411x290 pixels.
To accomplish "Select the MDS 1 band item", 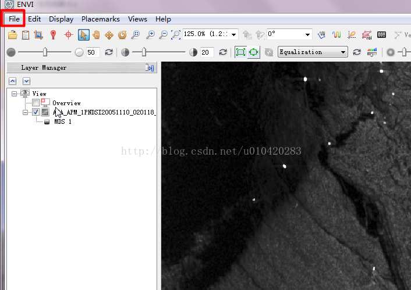I will tap(63, 121).
